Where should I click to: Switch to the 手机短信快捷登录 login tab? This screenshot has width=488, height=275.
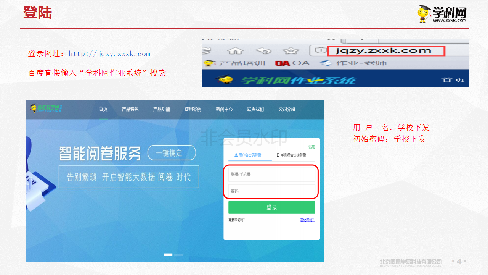pyautogui.click(x=292, y=155)
